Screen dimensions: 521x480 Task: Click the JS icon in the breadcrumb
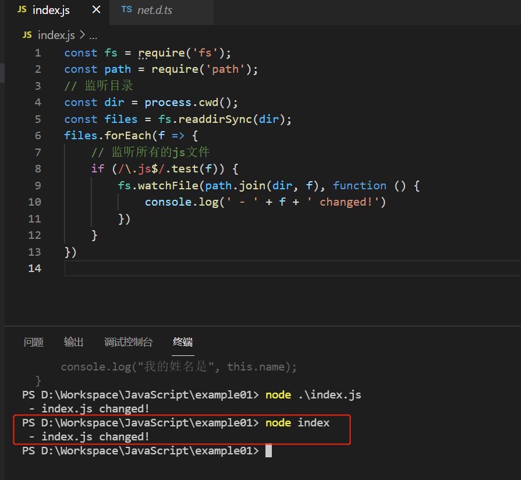pos(27,35)
